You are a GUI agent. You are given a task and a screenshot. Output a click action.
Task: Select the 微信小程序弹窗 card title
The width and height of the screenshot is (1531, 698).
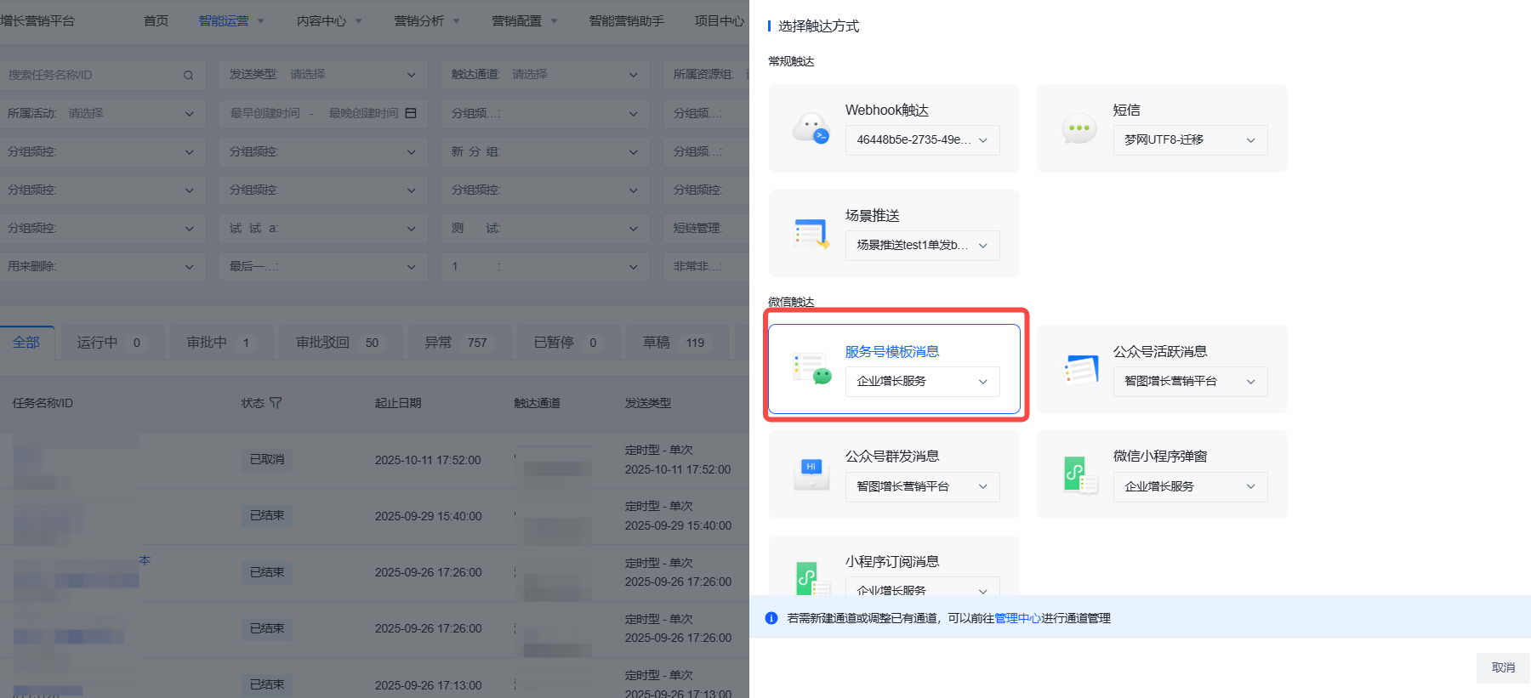[x=1160, y=457]
